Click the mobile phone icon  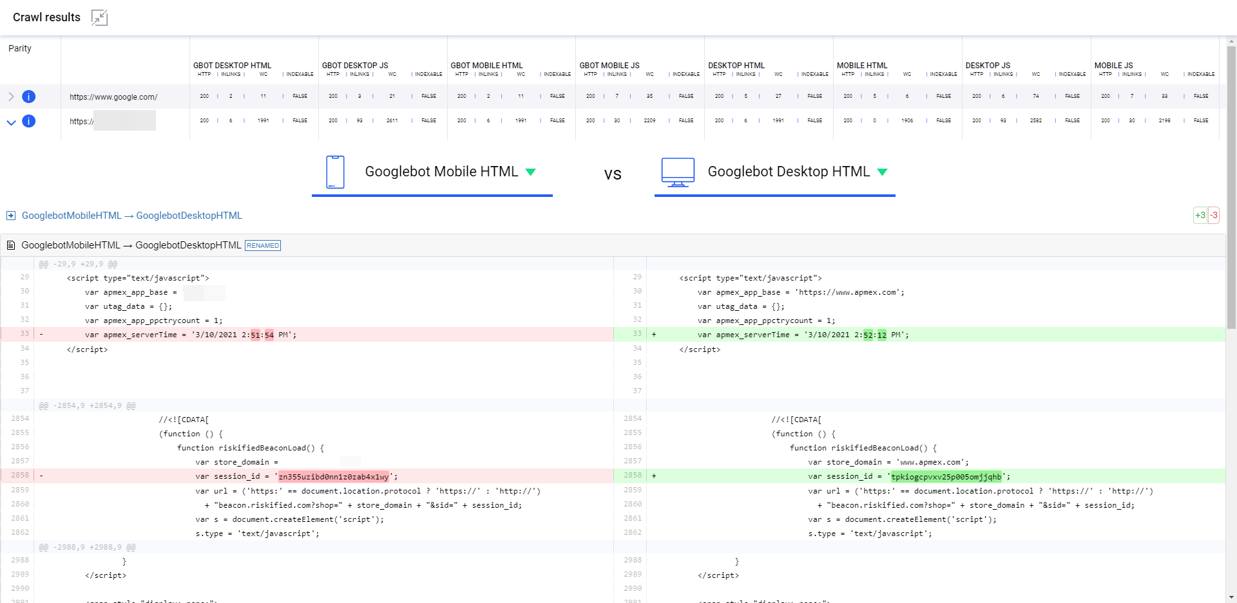point(335,172)
